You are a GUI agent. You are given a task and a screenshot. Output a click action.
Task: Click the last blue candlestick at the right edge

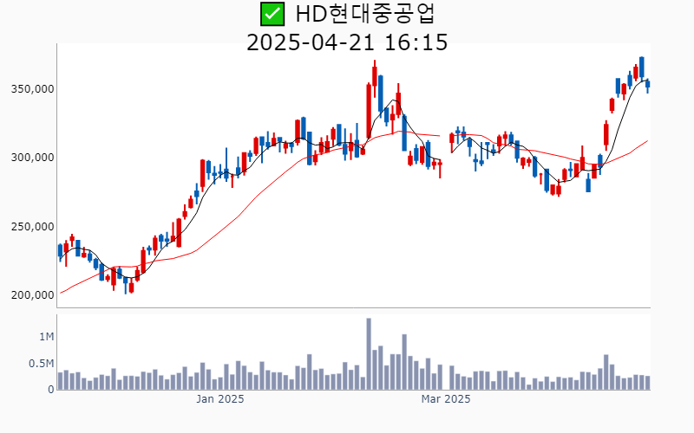647,85
